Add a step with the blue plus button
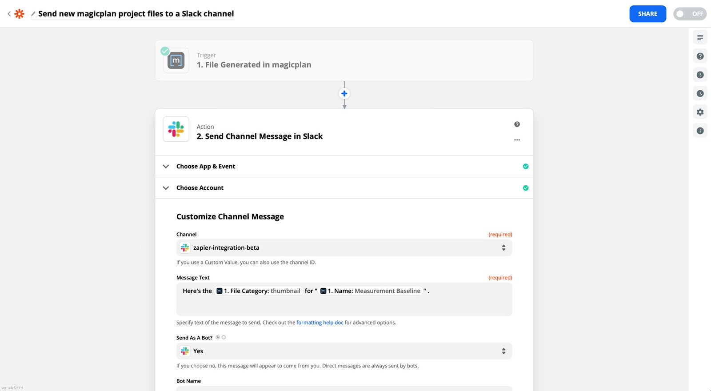The height and width of the screenshot is (391, 711). point(344,94)
